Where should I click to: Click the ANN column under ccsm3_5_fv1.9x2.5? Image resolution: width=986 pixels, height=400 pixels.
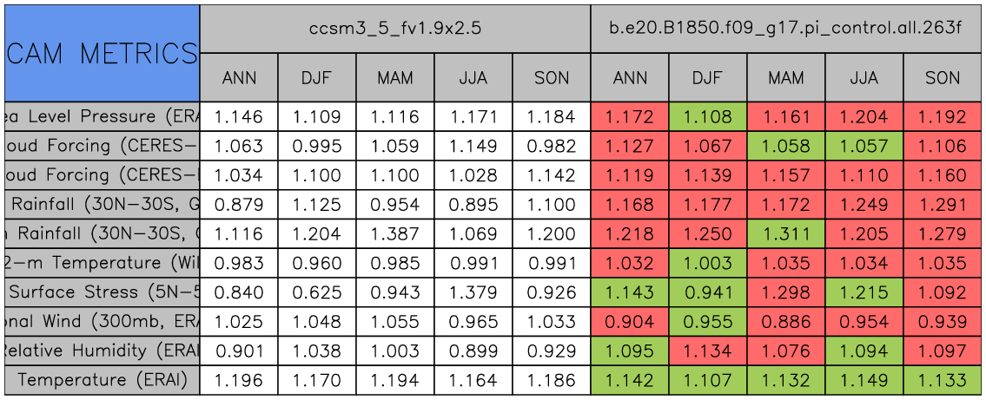[x=239, y=78]
